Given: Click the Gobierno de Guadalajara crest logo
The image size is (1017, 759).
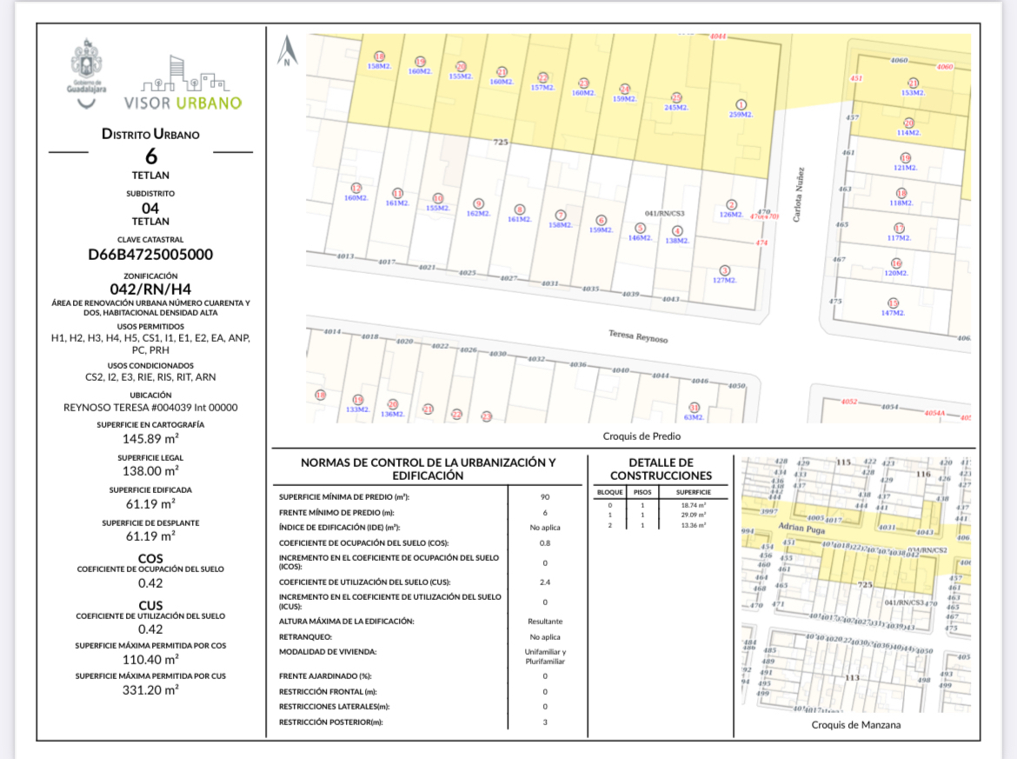Looking at the screenshot, I should pos(86,71).
